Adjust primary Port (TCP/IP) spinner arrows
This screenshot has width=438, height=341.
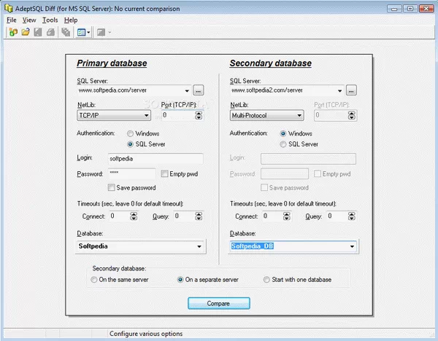pyautogui.click(x=199, y=115)
